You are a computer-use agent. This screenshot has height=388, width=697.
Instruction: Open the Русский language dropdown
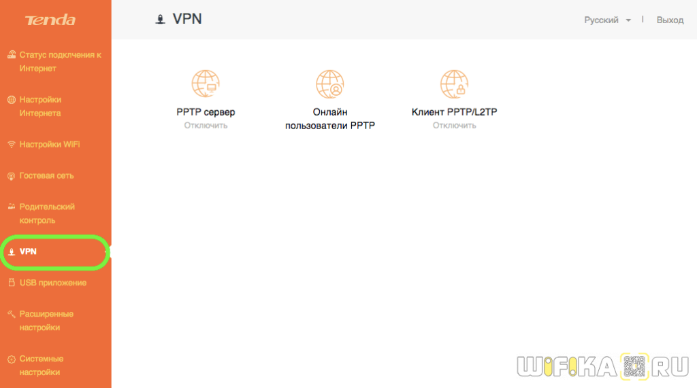coord(602,20)
